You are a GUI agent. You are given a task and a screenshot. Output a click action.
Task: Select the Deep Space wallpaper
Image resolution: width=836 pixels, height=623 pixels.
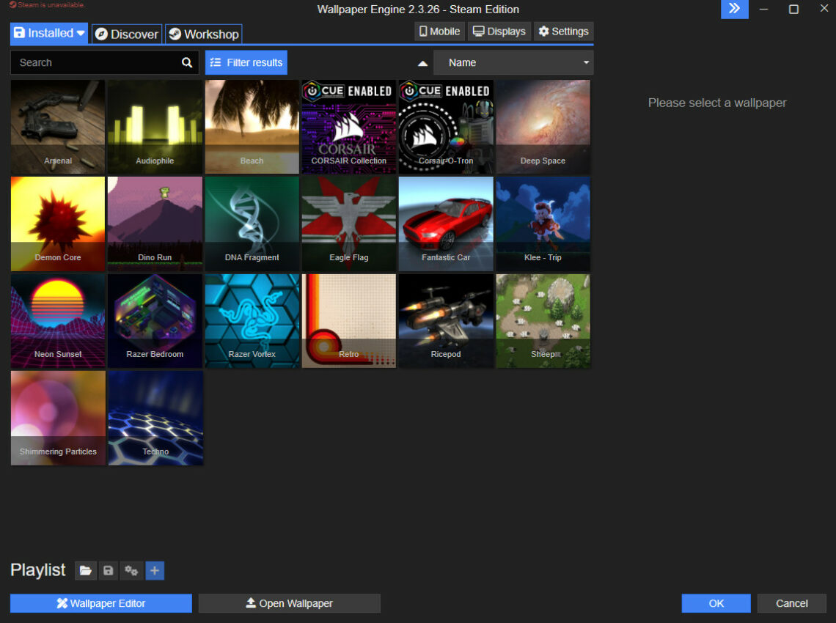(543, 127)
